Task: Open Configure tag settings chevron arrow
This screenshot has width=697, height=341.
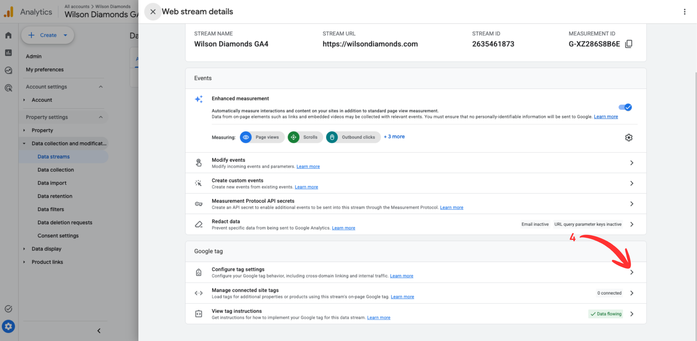Action: pyautogui.click(x=632, y=272)
